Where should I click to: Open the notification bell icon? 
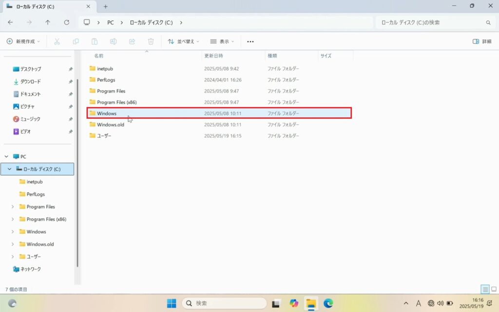(490, 303)
